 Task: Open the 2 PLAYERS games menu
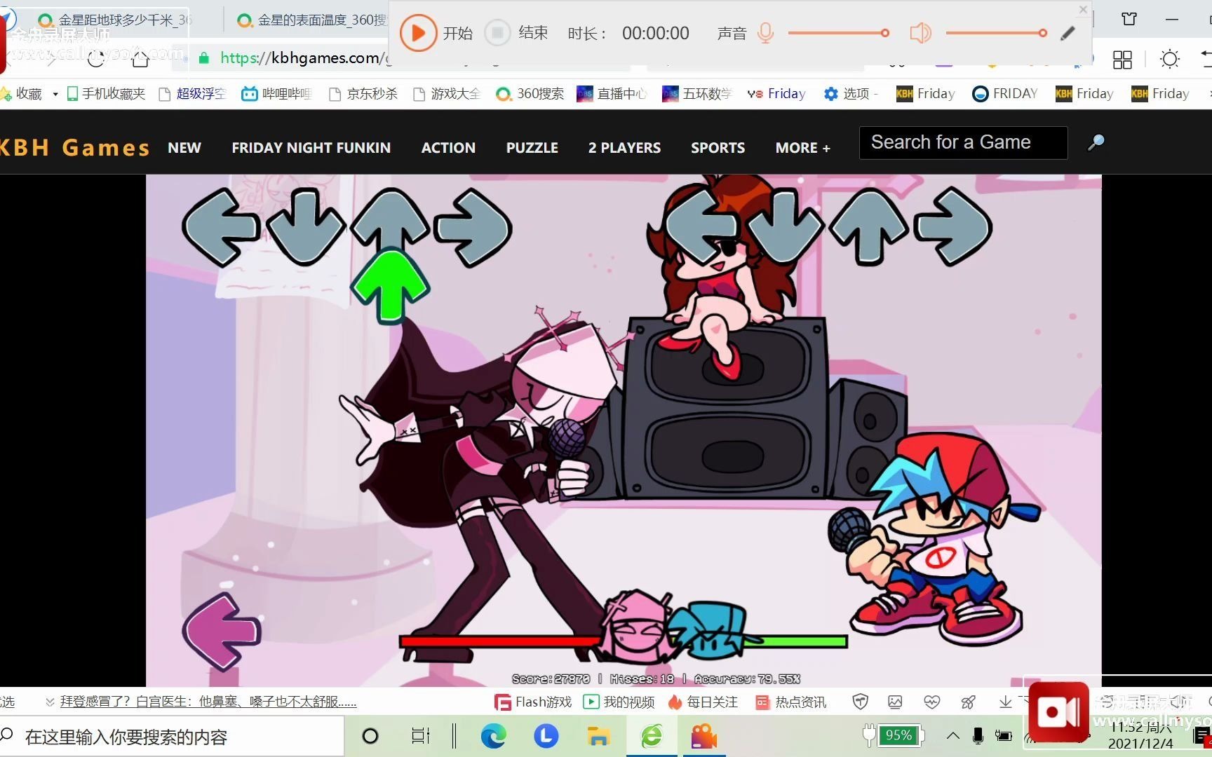(x=624, y=148)
